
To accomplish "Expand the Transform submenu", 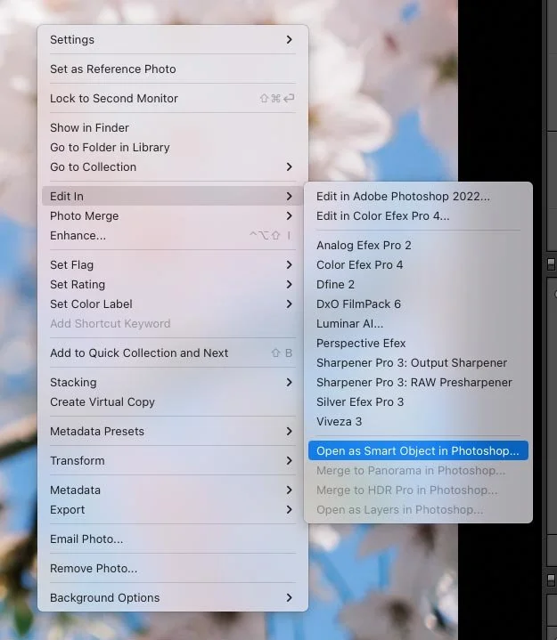I will point(173,461).
